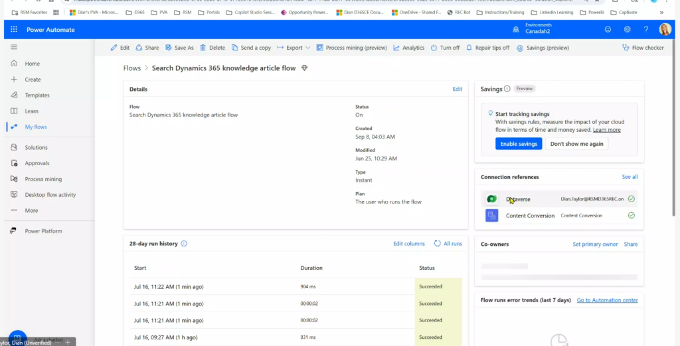Open Power Platform in the sidebar

[x=43, y=231]
